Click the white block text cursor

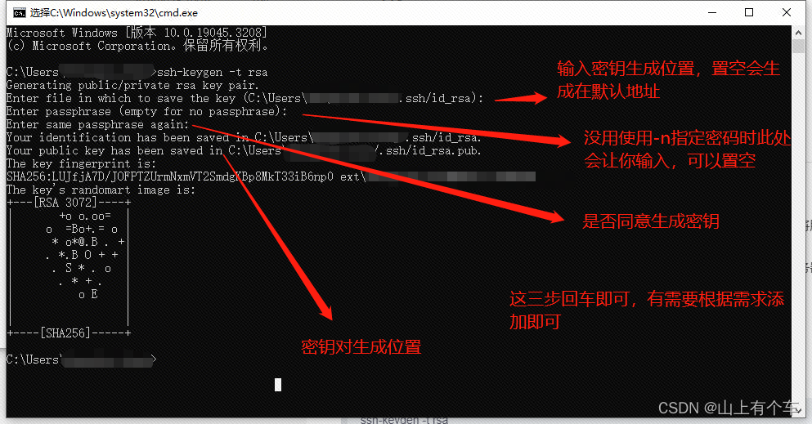pos(278,384)
